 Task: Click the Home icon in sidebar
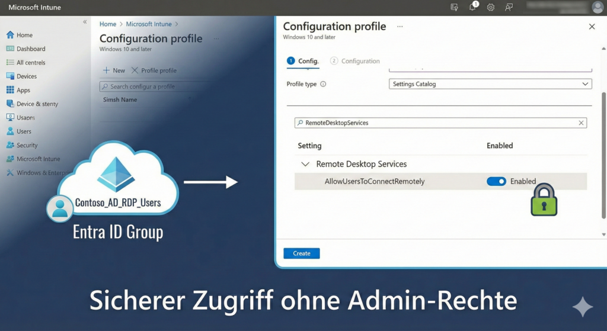coord(10,35)
